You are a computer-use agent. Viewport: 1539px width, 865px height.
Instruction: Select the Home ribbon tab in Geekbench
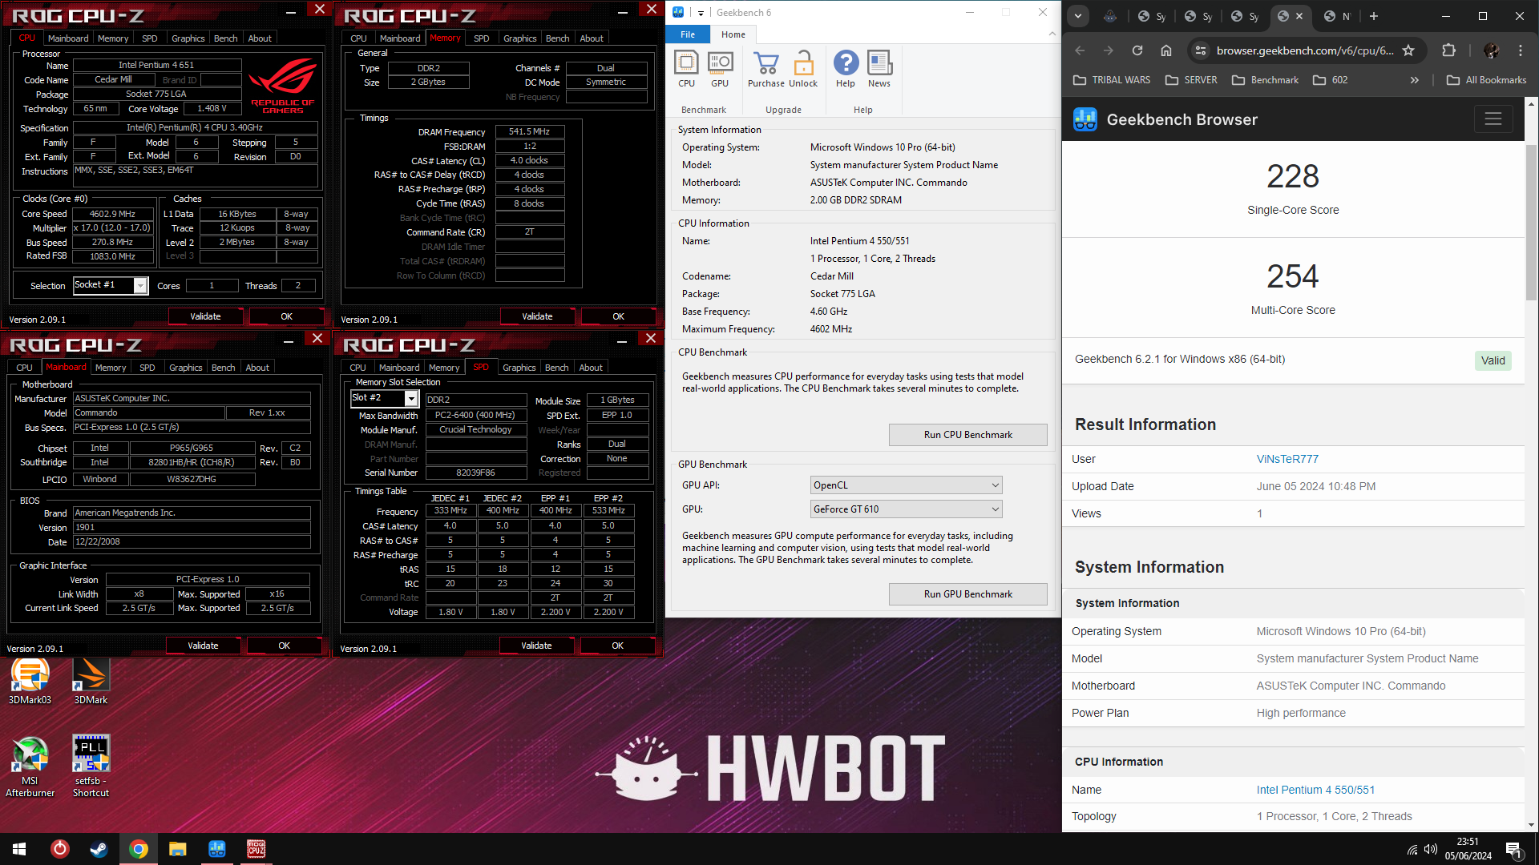tap(733, 34)
